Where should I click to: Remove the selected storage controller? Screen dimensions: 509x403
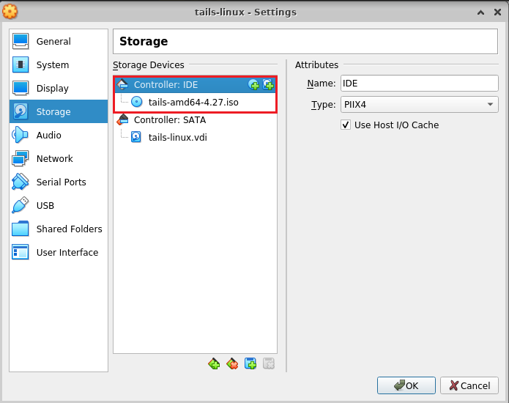click(232, 363)
